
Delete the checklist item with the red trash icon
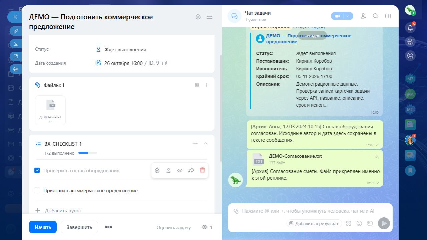click(x=202, y=170)
